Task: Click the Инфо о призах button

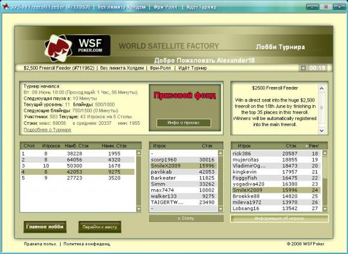Action: click(184, 122)
